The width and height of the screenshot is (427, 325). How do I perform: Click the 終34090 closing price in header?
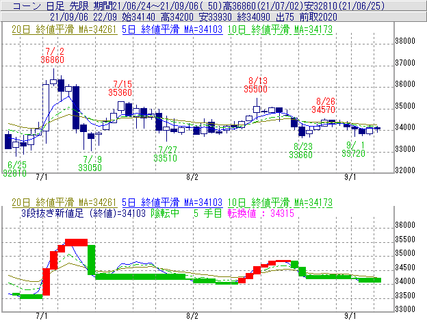(253, 17)
